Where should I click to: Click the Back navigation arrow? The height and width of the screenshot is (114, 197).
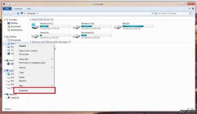coord(6,13)
